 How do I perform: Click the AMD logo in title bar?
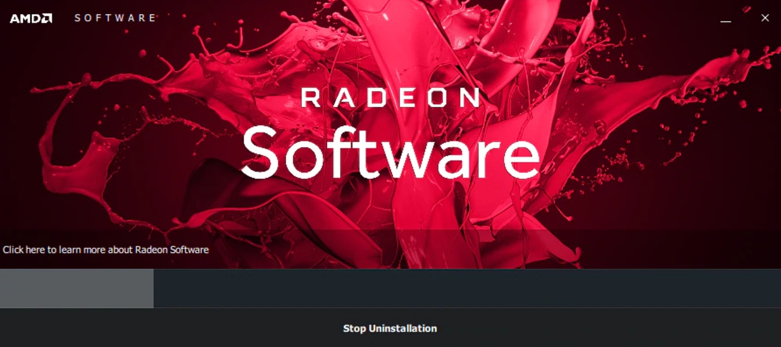(x=31, y=18)
